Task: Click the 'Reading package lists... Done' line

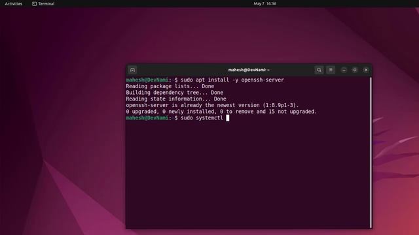Action: [x=170, y=86]
